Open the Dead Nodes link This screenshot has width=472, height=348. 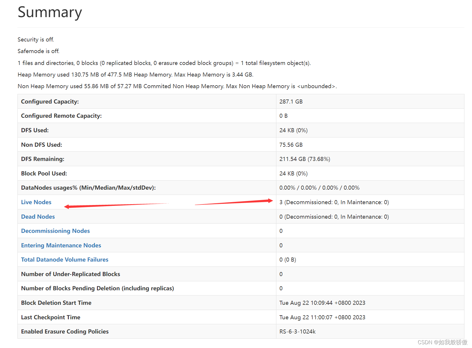click(38, 217)
